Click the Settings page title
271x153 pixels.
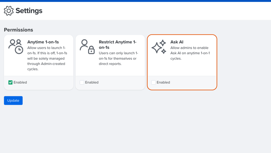[x=29, y=11]
